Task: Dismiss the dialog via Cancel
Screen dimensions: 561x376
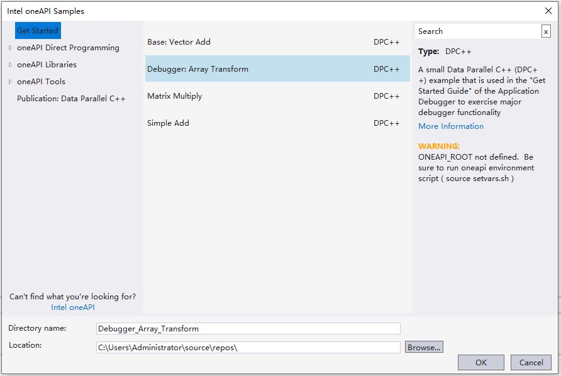Action: (531, 362)
